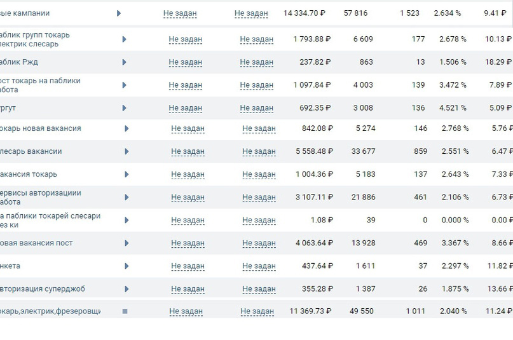This screenshot has width=513, height=340.
Task: Click play icon in вакансия токарь row
Action: 127,174
